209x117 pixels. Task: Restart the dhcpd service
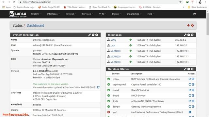coord(190,96)
